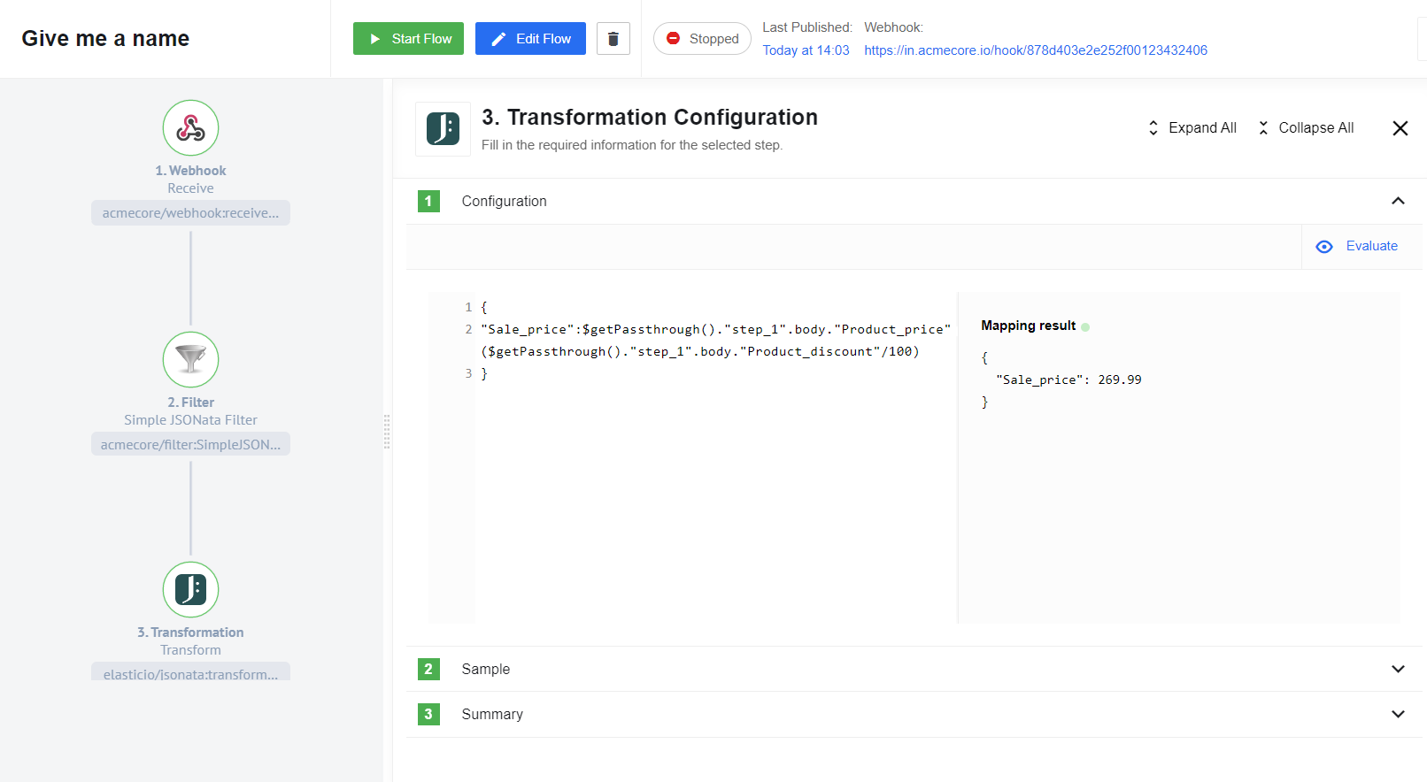This screenshot has width=1427, height=782.
Task: Click the '2. Filter' step label
Action: [190, 402]
